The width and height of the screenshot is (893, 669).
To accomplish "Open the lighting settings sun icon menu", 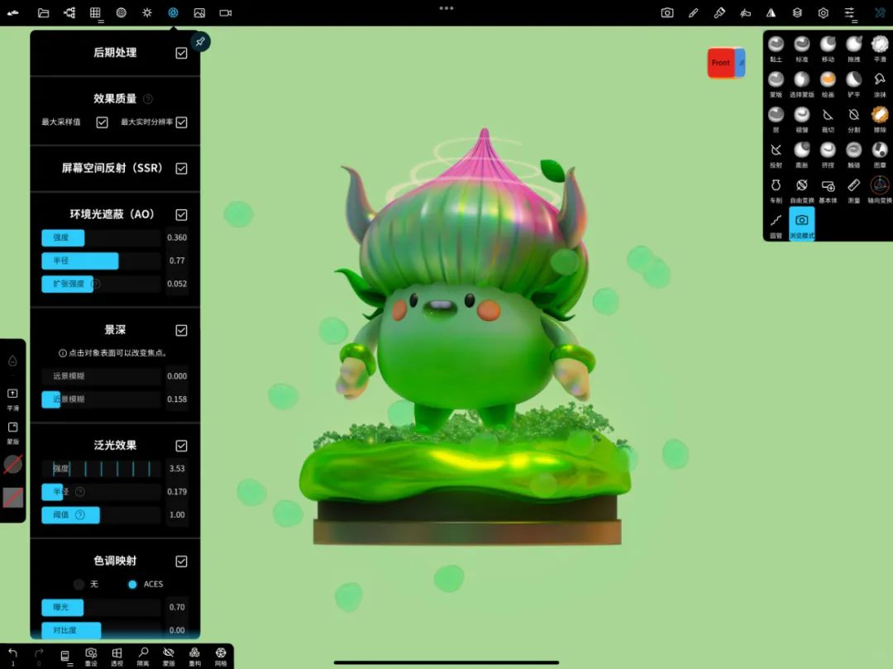I will (147, 12).
